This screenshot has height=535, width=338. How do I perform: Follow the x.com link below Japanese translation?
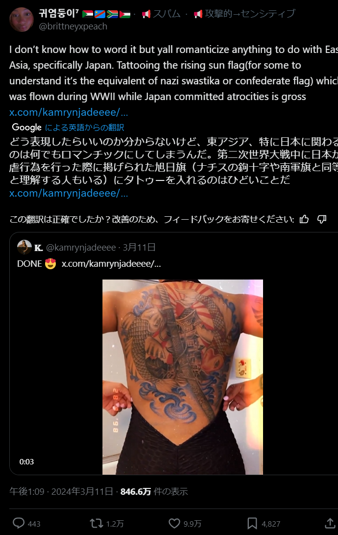69,193
